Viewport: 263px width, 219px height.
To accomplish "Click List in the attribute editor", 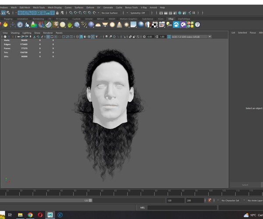I will pos(233,33).
